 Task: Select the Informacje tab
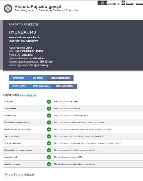pyautogui.click(x=18, y=78)
